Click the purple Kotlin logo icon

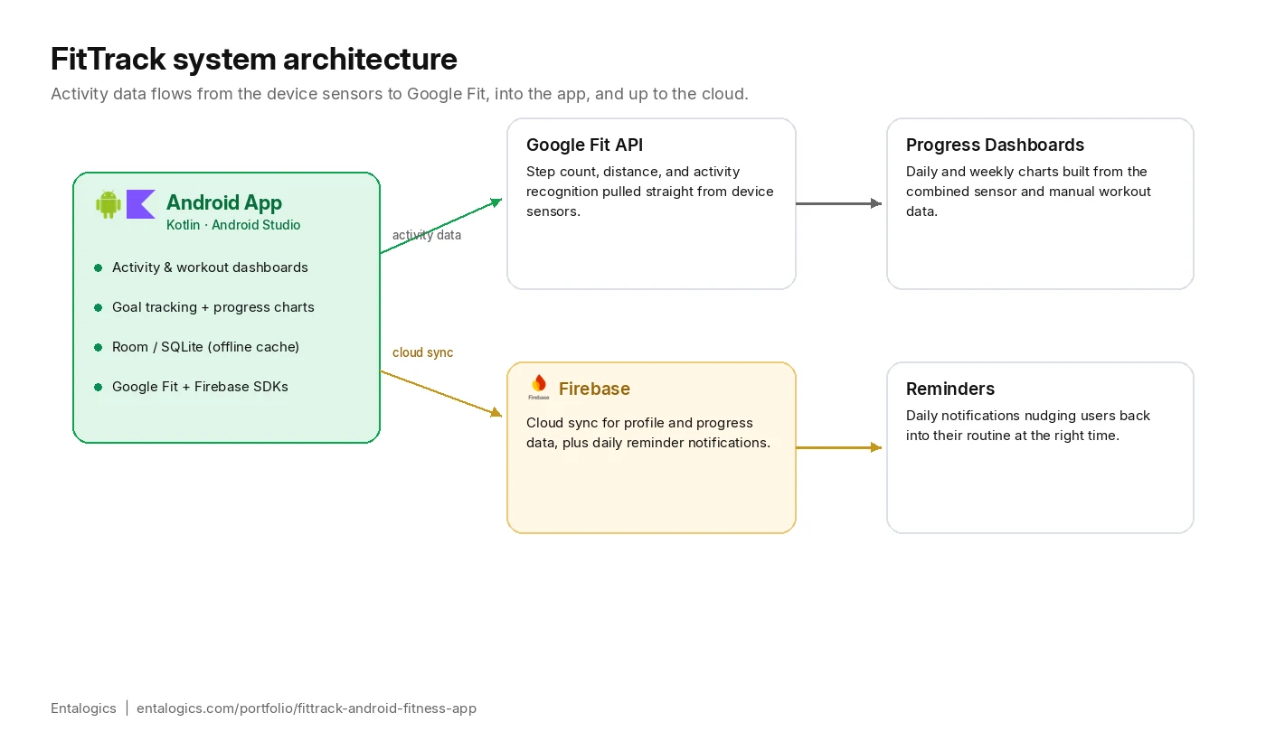point(141,204)
